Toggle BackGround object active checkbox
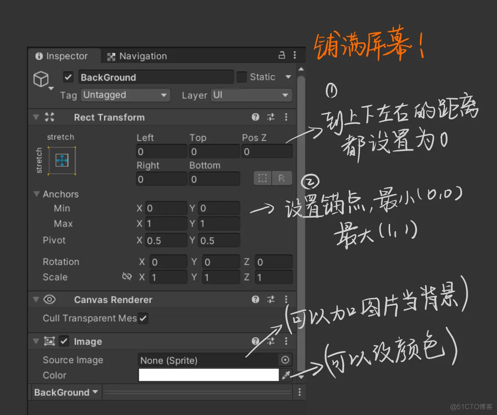Image resolution: width=497 pixels, height=415 pixels. [x=68, y=77]
